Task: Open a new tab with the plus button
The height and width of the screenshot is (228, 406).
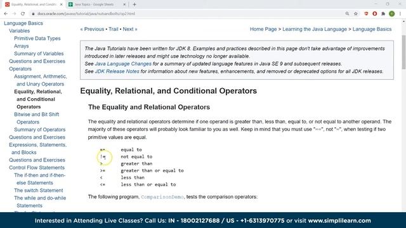Action: point(134,4)
